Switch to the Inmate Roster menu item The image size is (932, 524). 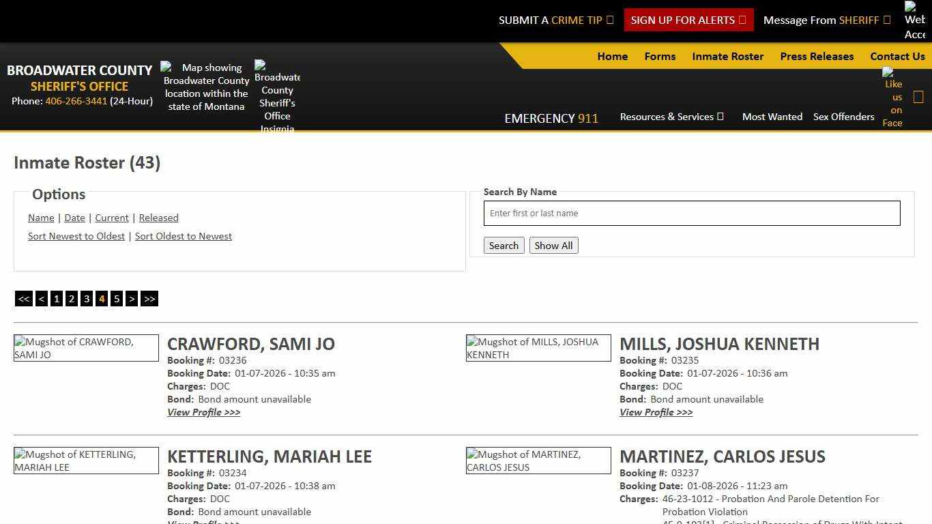727,57
